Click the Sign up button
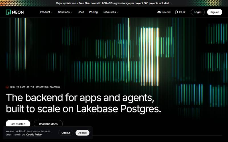The height and width of the screenshot is (142, 228). click(215, 12)
